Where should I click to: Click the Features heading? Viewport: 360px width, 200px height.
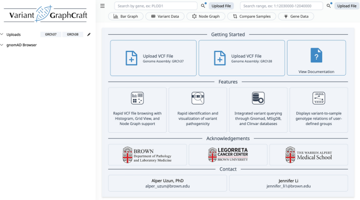tap(228, 82)
